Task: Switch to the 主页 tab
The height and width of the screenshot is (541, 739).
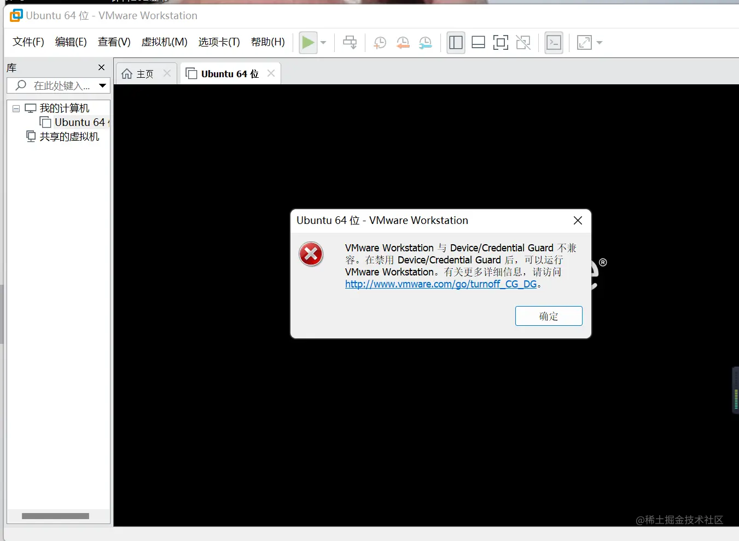Action: coord(145,74)
